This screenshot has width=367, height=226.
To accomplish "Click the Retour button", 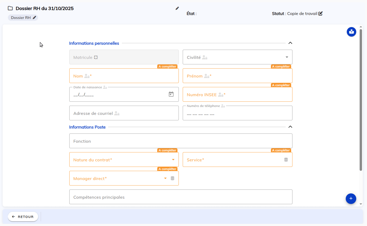I will pyautogui.click(x=23, y=217).
